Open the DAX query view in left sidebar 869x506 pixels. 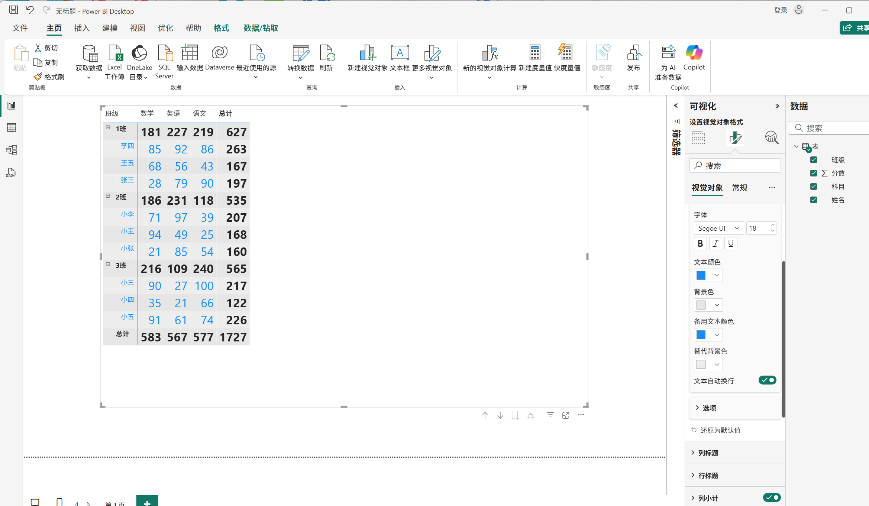[11, 172]
